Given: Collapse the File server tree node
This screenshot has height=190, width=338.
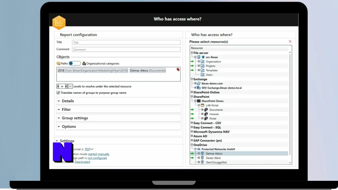Looking at the screenshot, I should click(x=192, y=52).
